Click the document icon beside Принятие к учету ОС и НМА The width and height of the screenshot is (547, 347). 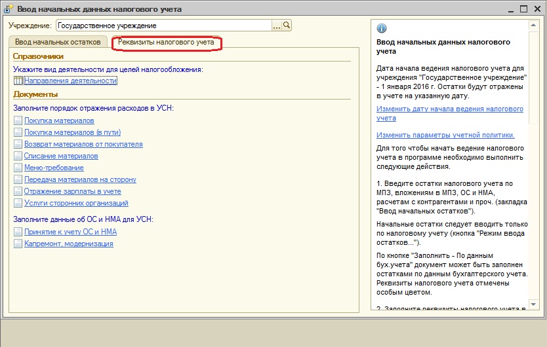pos(18,232)
